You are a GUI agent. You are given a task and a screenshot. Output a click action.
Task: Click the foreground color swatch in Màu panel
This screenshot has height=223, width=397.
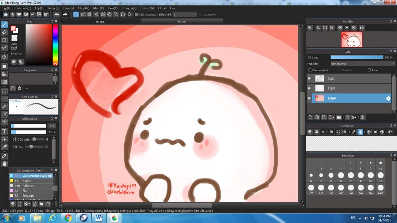click(13, 29)
